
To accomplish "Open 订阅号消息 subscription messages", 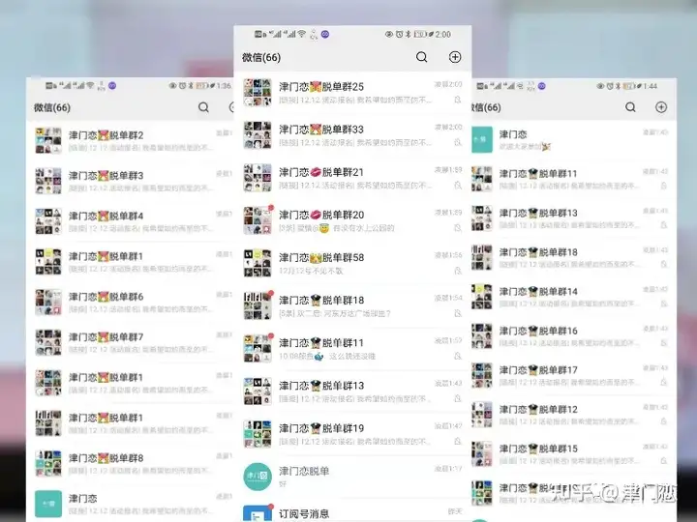I will (x=304, y=513).
